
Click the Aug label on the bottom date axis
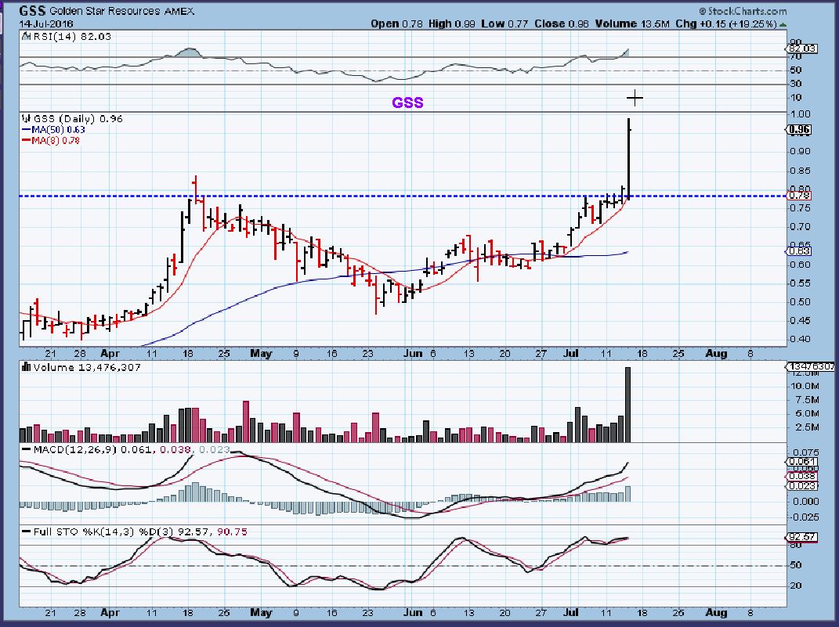716,613
